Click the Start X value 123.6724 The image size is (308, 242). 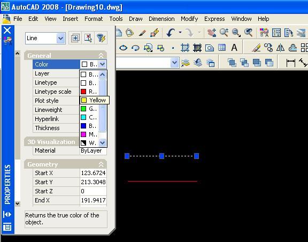pos(93,173)
